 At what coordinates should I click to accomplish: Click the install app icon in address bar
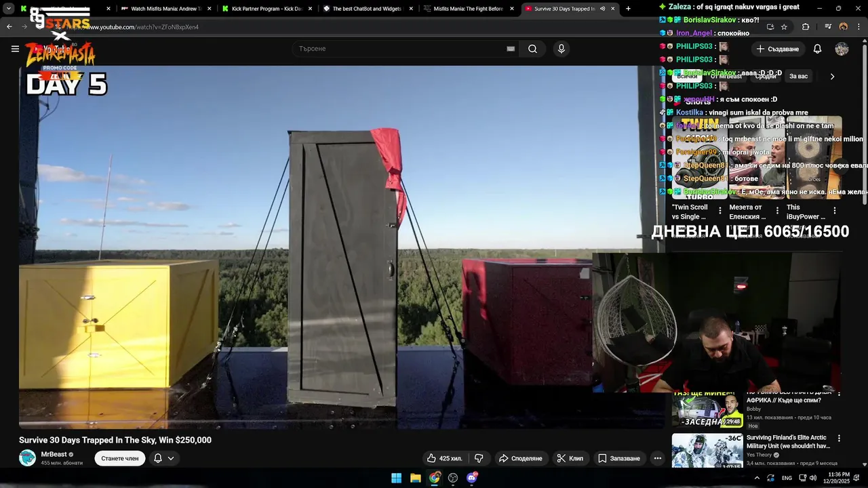click(x=770, y=27)
